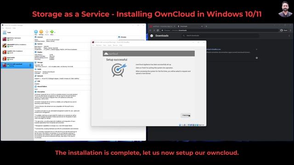Reload the Chrome page

[x=158, y=30]
